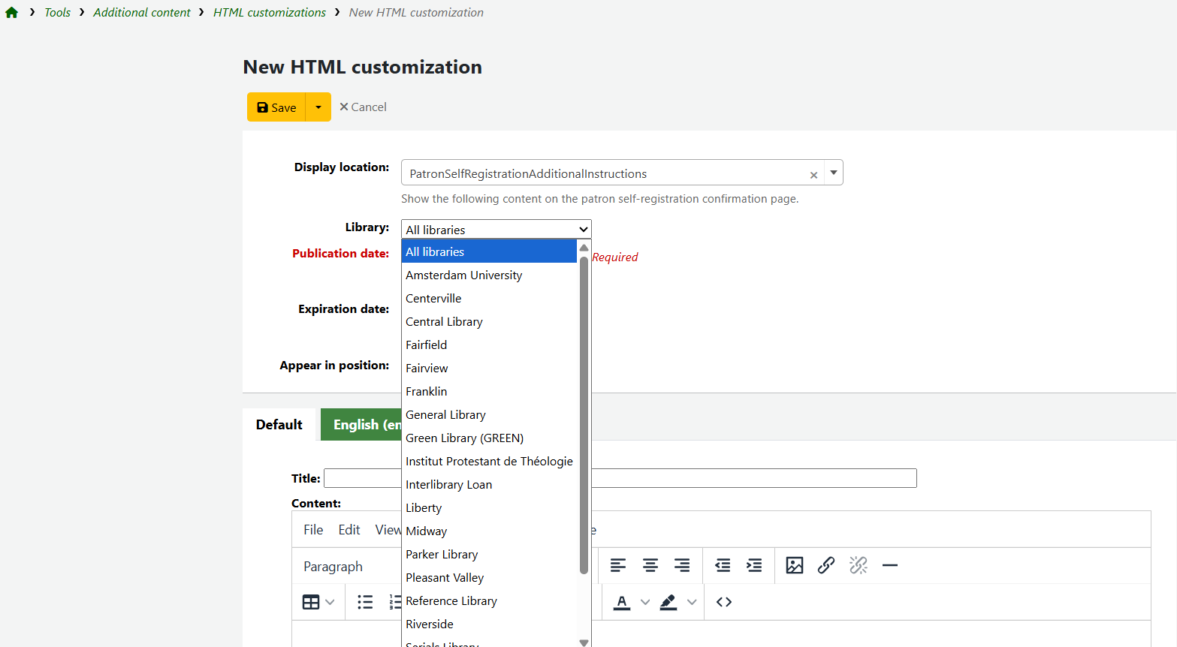Select Centerville from the library list
1177x647 pixels.
433,299
